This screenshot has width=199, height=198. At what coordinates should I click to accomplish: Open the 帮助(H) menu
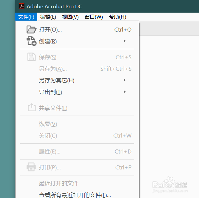tap(118, 17)
